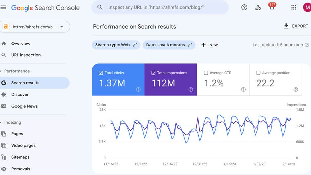Viewport: 311px width, 175px height.
Task: Open the Google apps grid
Action: pyautogui.click(x=294, y=7)
